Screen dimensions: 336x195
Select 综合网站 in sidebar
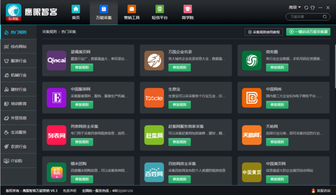pyautogui.click(x=18, y=46)
